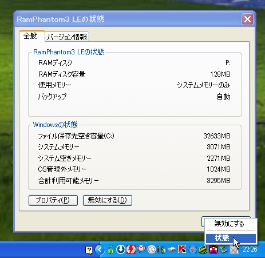Click the green pear tray icon
The image size is (265, 258).
click(110, 249)
